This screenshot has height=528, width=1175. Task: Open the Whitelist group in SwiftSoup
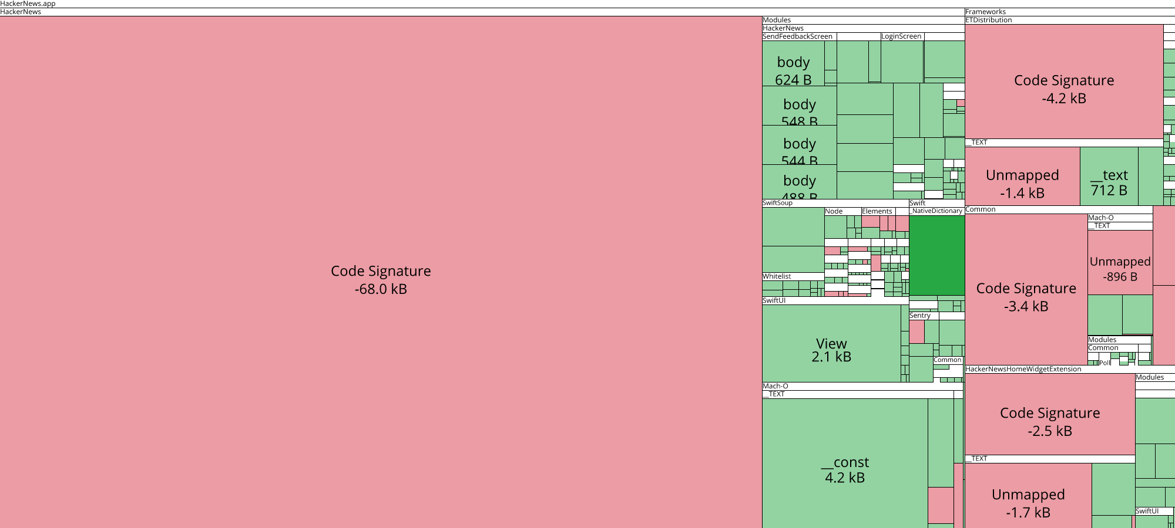[x=775, y=276]
